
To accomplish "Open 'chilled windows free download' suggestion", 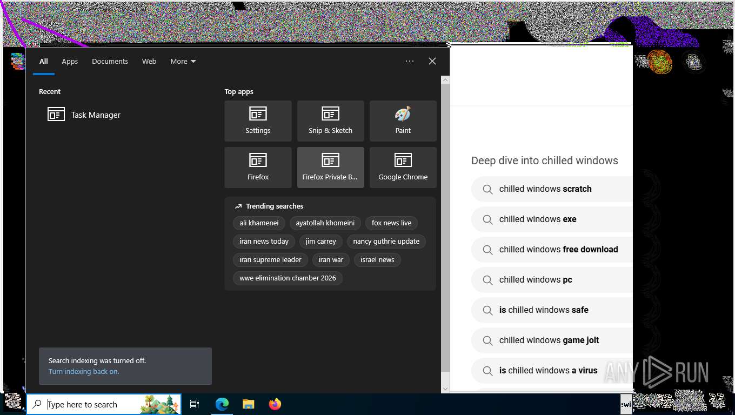I will click(552, 250).
